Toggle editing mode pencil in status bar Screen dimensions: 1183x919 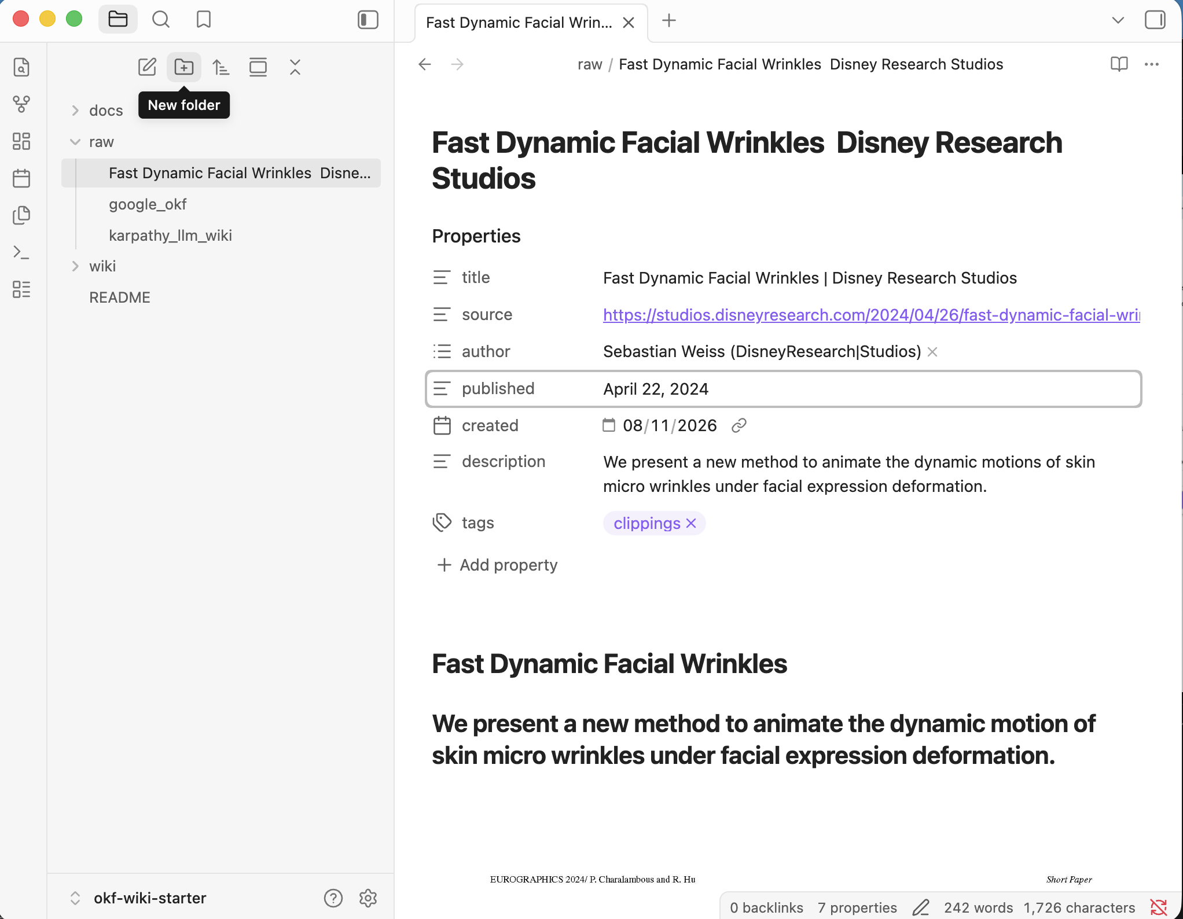[x=921, y=907]
